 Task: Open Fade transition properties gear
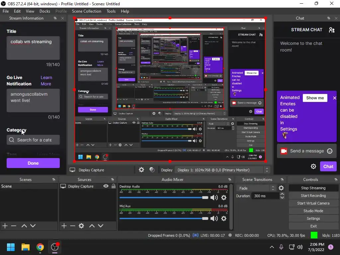click(281, 188)
